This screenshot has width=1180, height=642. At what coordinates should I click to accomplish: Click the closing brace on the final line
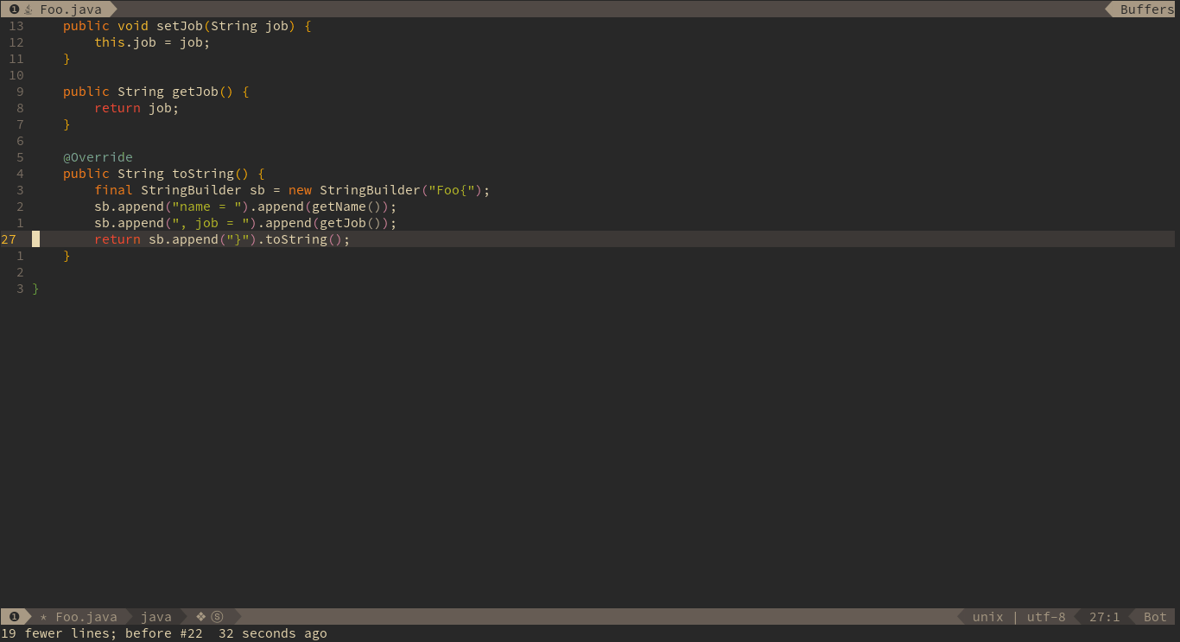[x=35, y=289]
